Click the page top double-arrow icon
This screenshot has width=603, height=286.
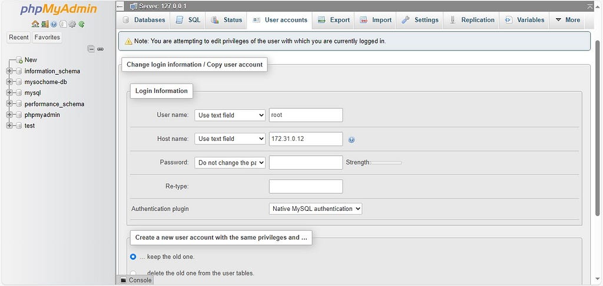(590, 6)
